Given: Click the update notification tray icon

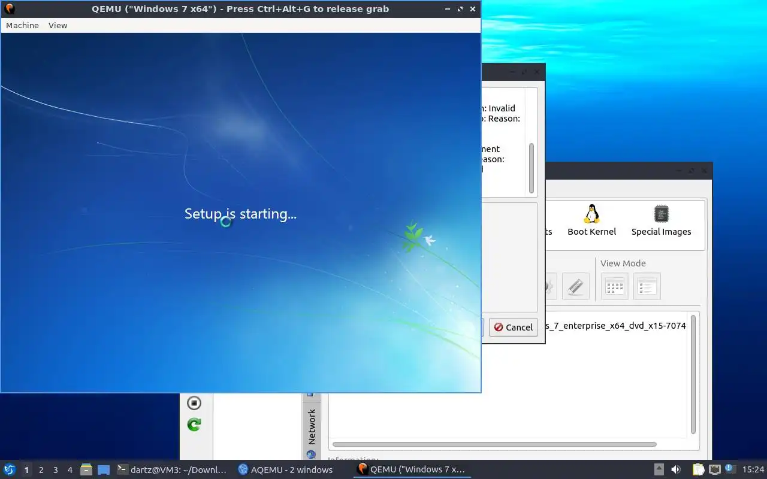Looking at the screenshot, I should click(729, 469).
